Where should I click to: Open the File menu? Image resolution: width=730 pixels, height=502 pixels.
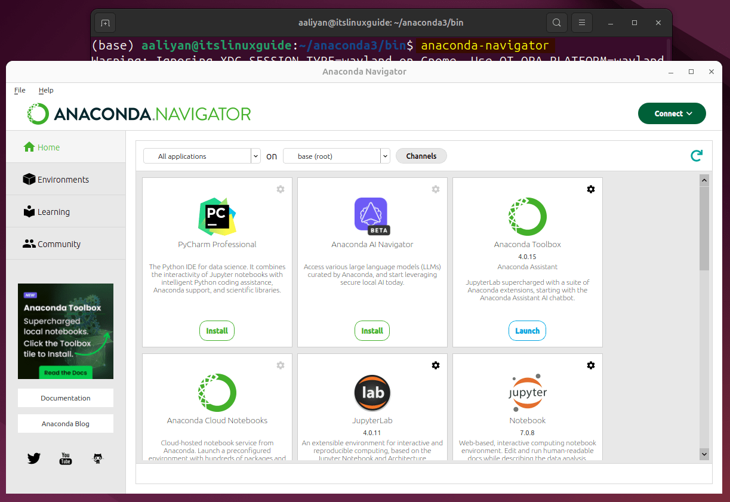pos(20,90)
